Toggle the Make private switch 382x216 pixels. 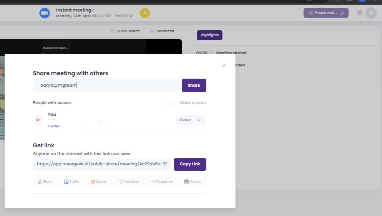pyautogui.click(x=171, y=103)
